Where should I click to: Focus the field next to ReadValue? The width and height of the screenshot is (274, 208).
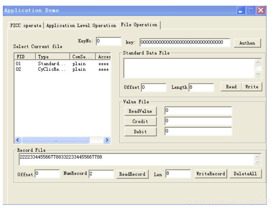198,111
